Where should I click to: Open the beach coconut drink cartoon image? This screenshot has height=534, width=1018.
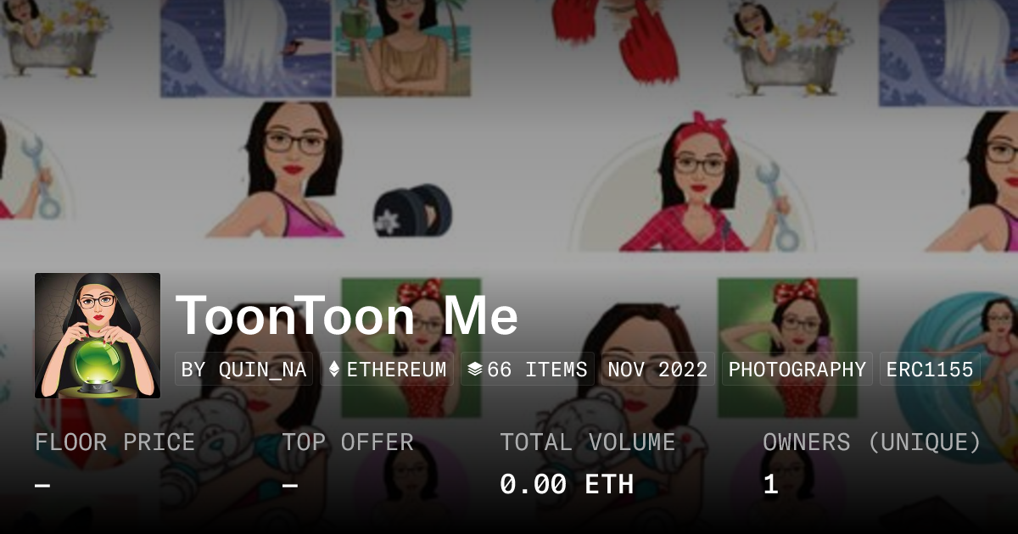402,48
